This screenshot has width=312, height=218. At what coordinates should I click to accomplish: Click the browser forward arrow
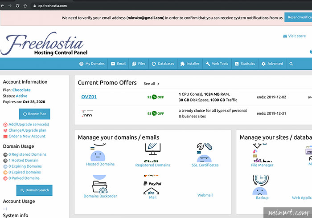[10, 6]
